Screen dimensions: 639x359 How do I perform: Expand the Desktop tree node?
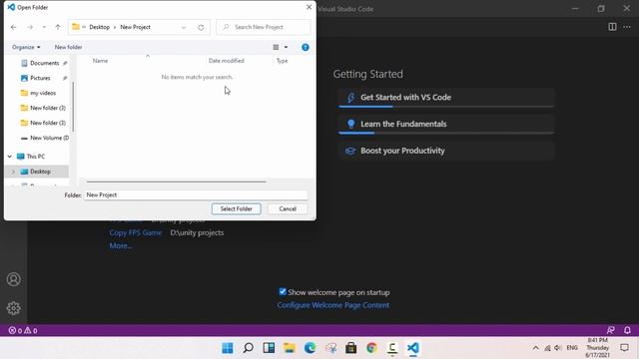click(x=13, y=172)
